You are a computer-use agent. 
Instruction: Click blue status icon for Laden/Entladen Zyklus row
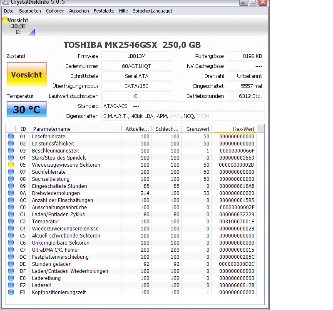point(11,214)
